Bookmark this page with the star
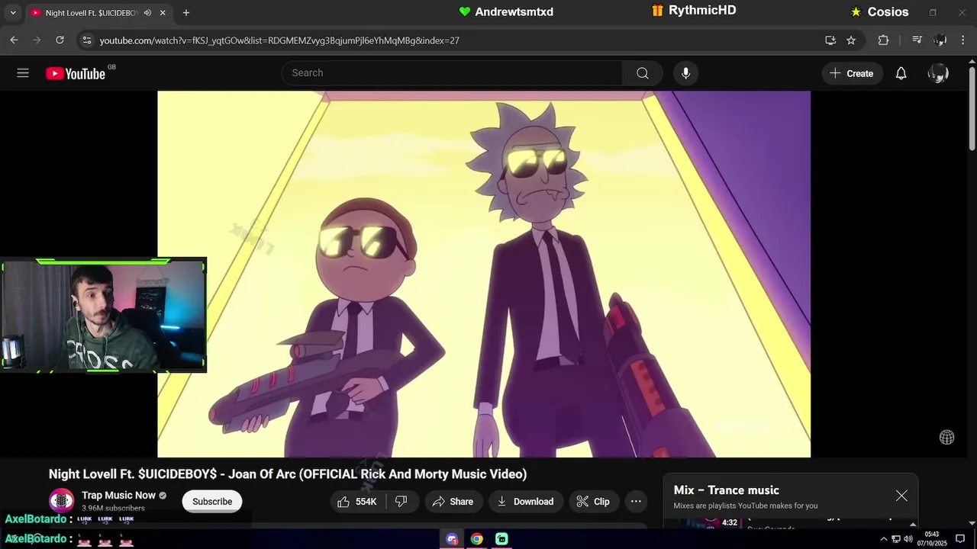The width and height of the screenshot is (977, 549). tap(851, 40)
